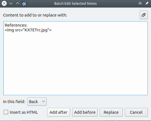Toggle via the 'Insert as HTML' label text

(24, 112)
